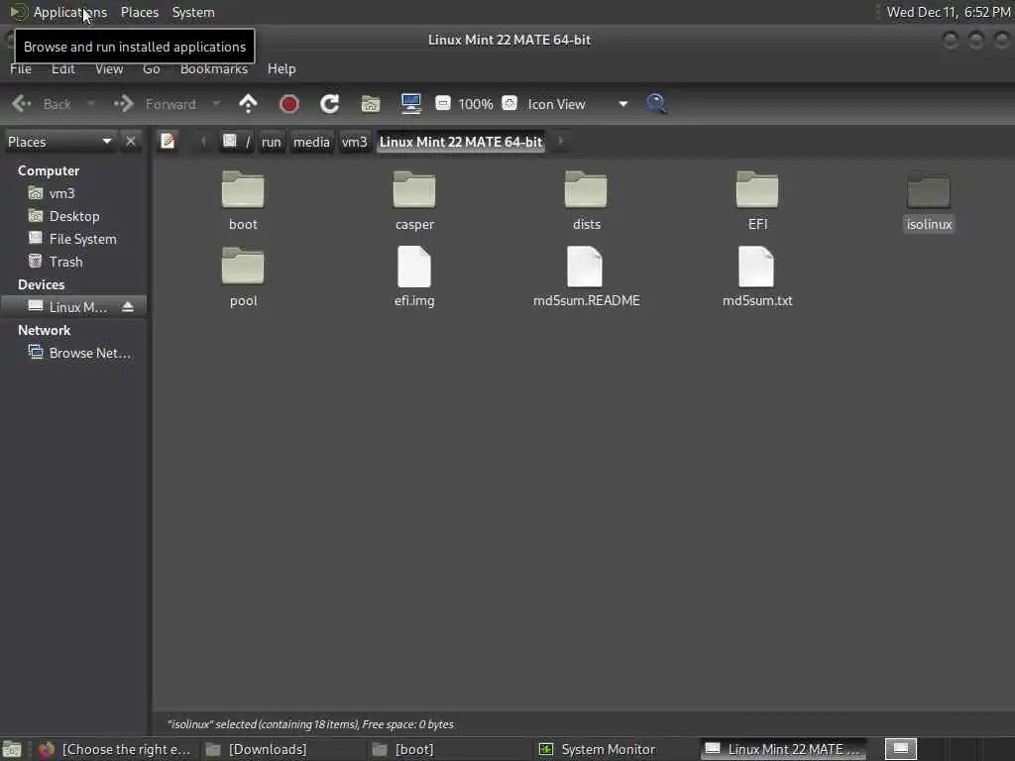Click the workspace switcher in bottom panel
Screen dimensions: 1015x761
pos(900,749)
